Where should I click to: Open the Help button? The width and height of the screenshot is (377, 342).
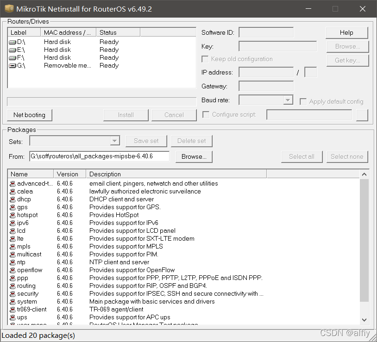[347, 33]
